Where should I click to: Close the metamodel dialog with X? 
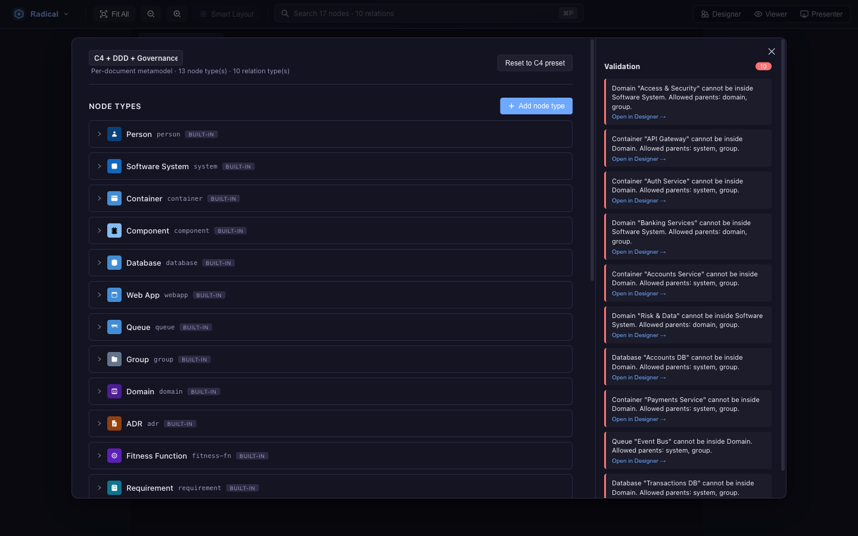(772, 51)
